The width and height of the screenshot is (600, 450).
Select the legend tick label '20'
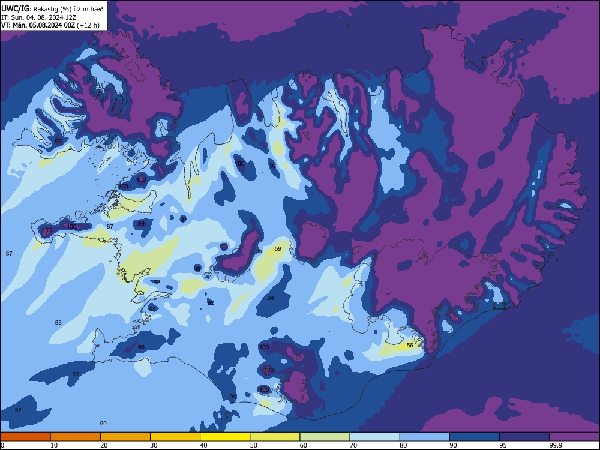click(x=104, y=445)
